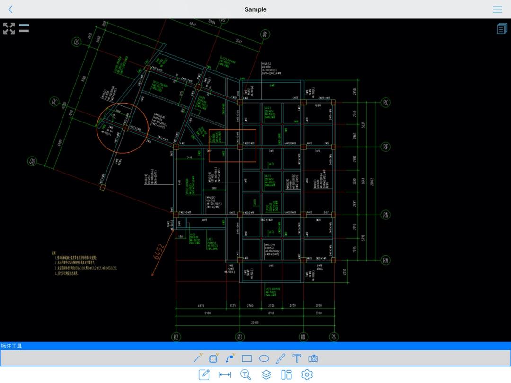511x383 pixels.
Task: Insert a photo with camera tool
Action: 313,358
